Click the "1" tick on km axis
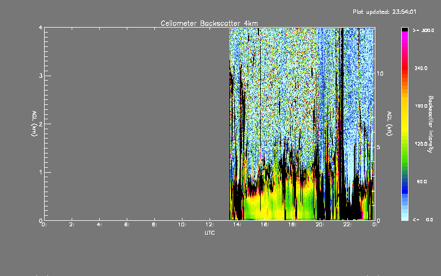441x276 pixels. (x=41, y=172)
